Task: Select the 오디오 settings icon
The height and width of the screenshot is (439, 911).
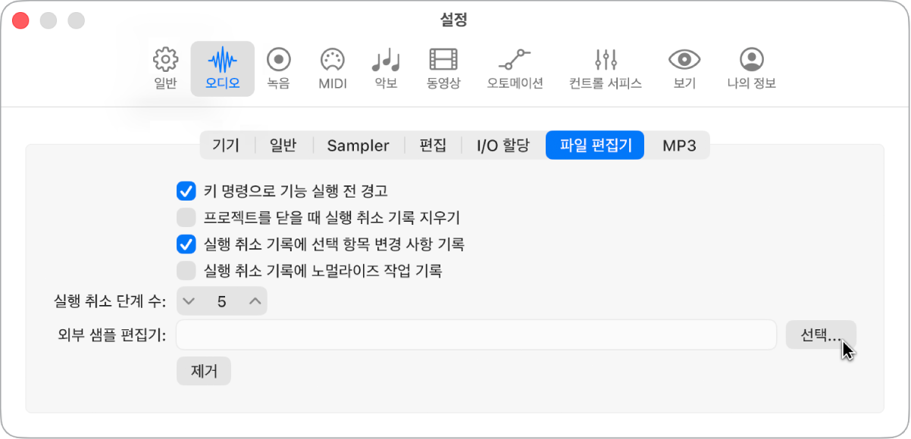Action: click(x=223, y=68)
